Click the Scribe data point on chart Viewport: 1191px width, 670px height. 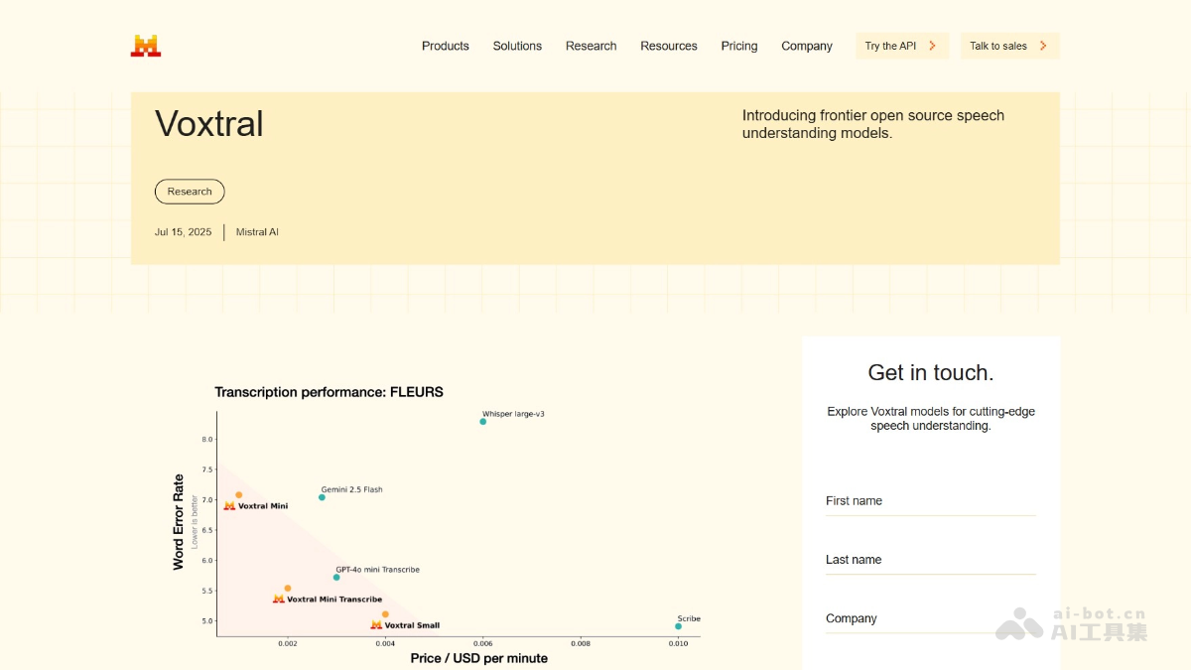point(678,626)
